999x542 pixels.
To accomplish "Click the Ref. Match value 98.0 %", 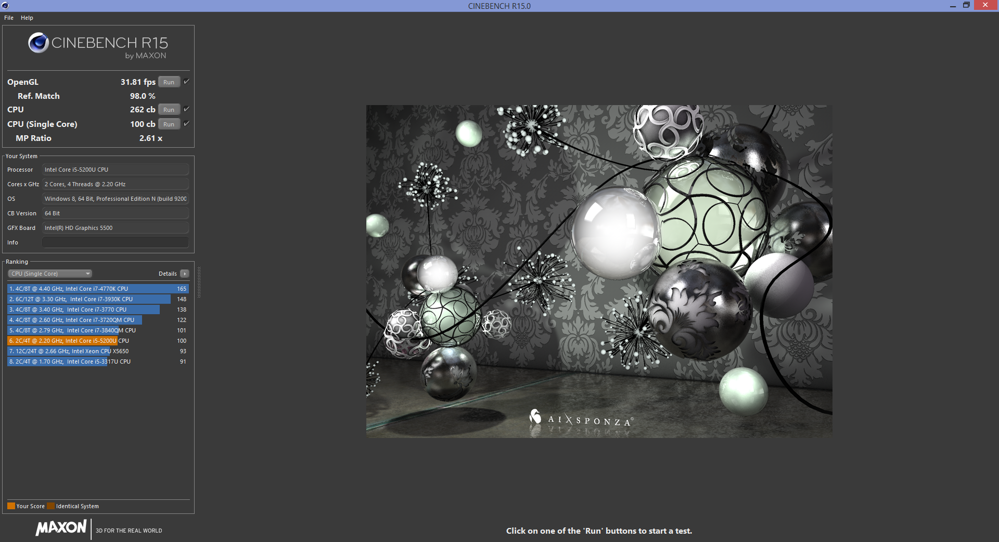I will point(143,96).
